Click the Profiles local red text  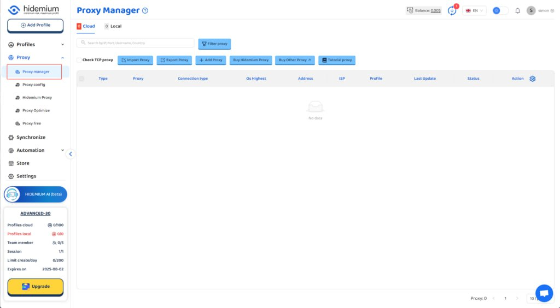click(19, 234)
